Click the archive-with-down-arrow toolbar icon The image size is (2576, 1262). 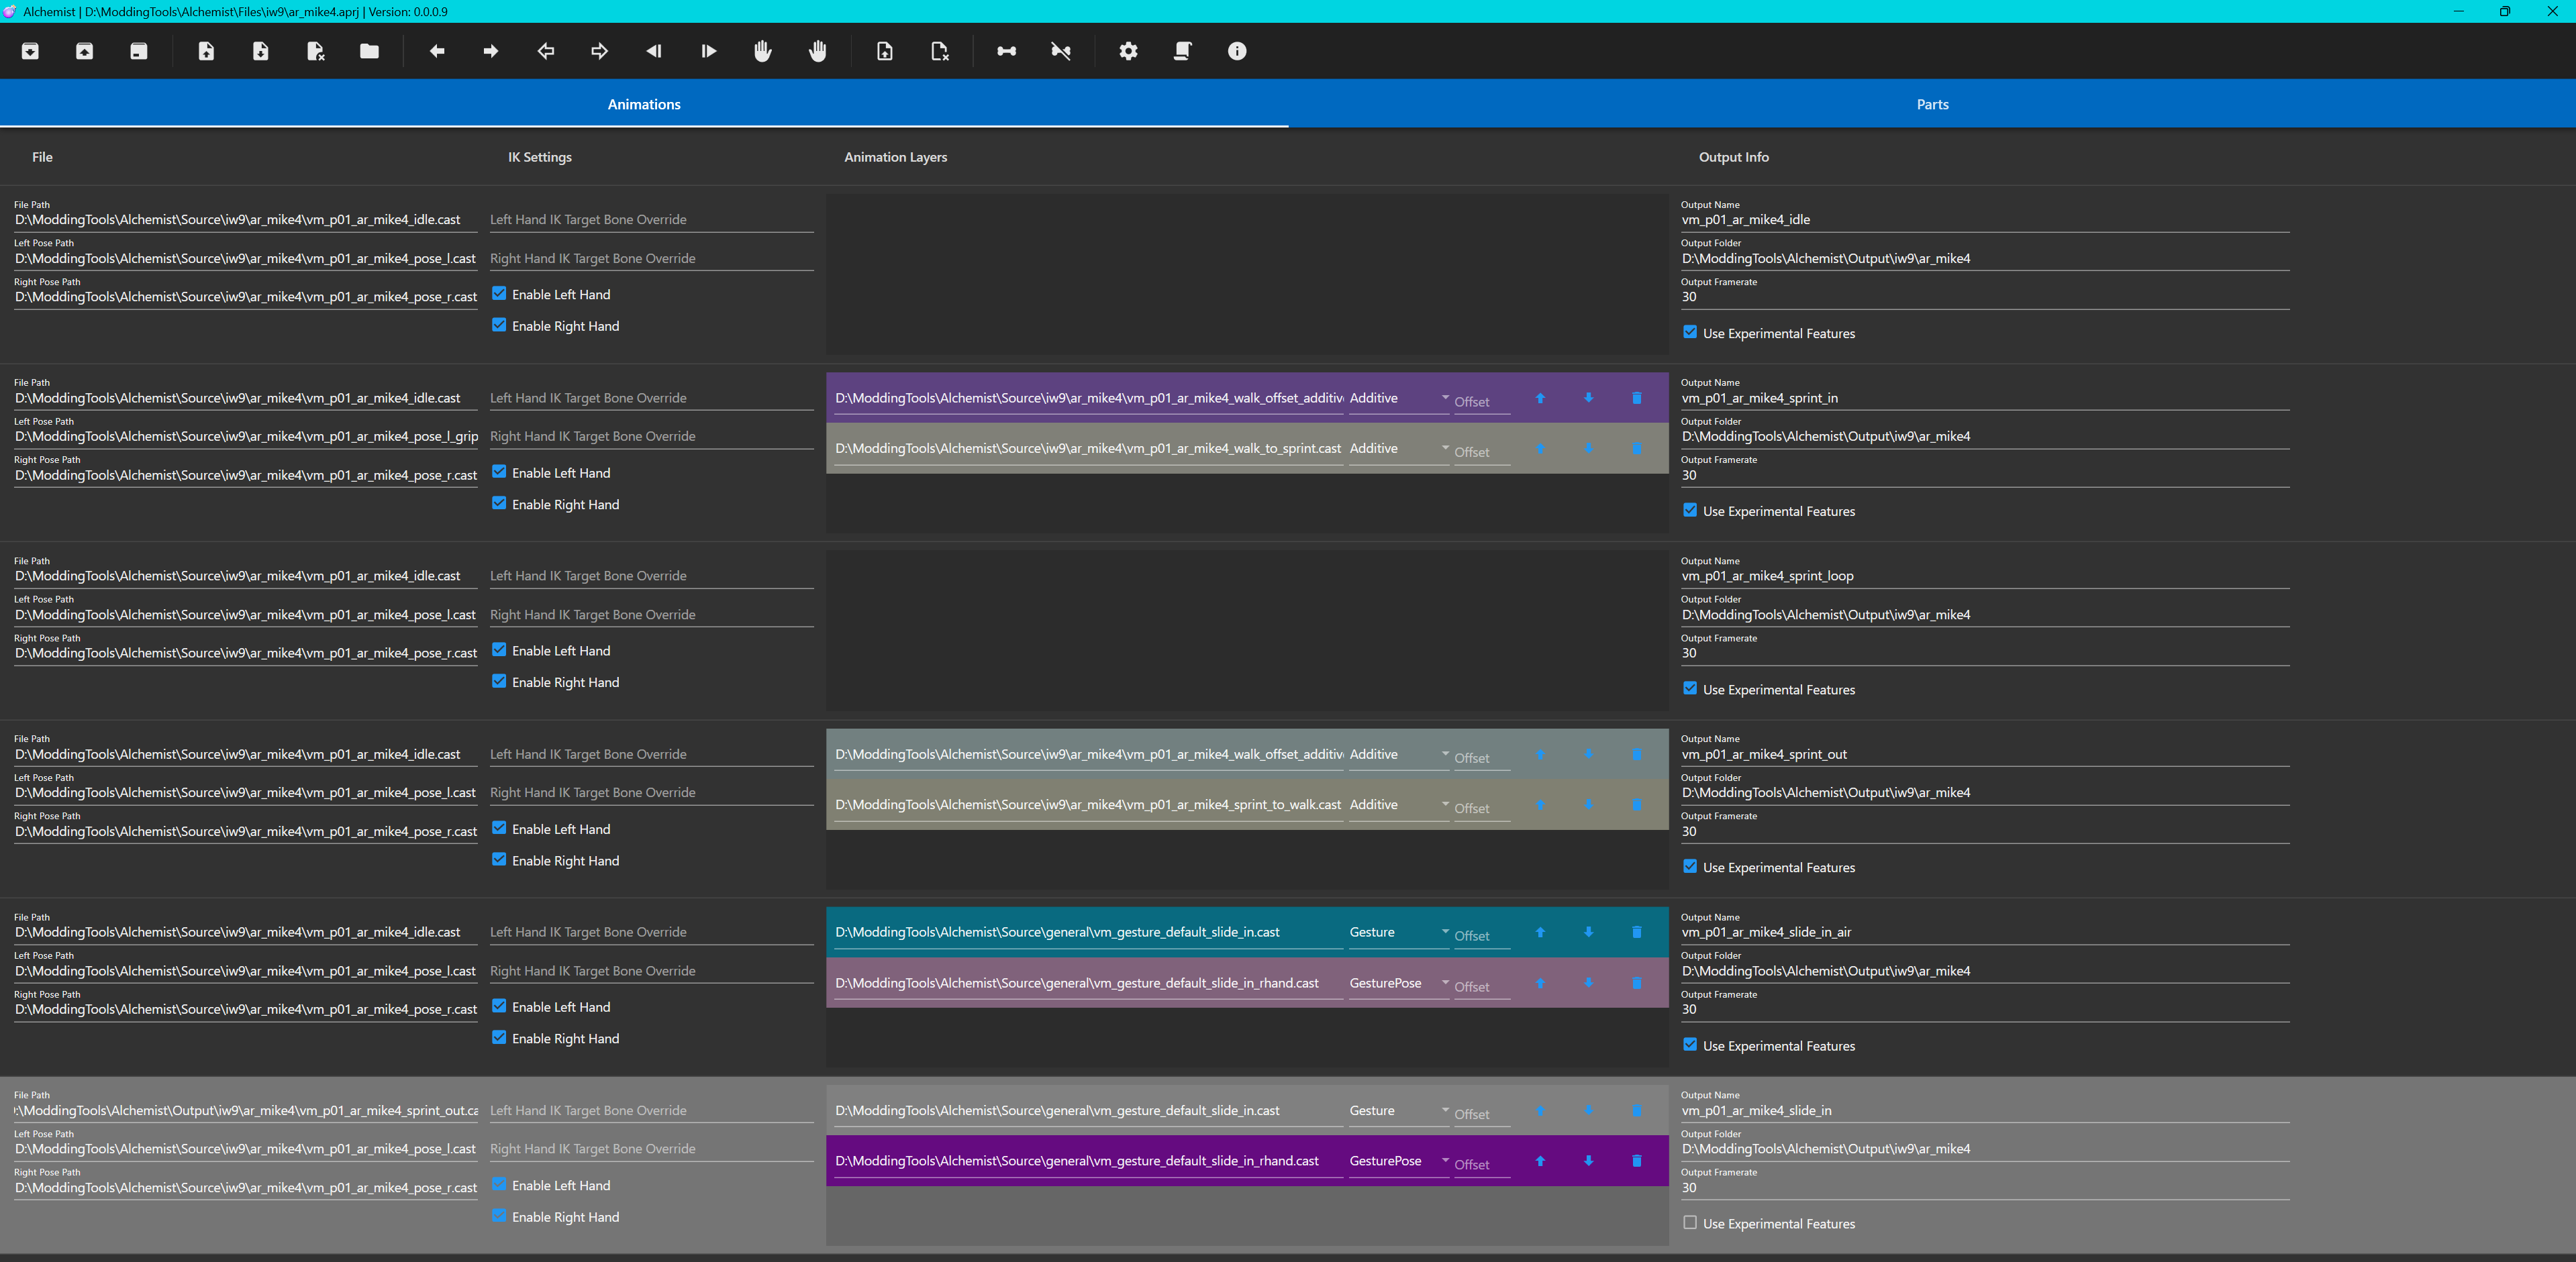pos(30,51)
